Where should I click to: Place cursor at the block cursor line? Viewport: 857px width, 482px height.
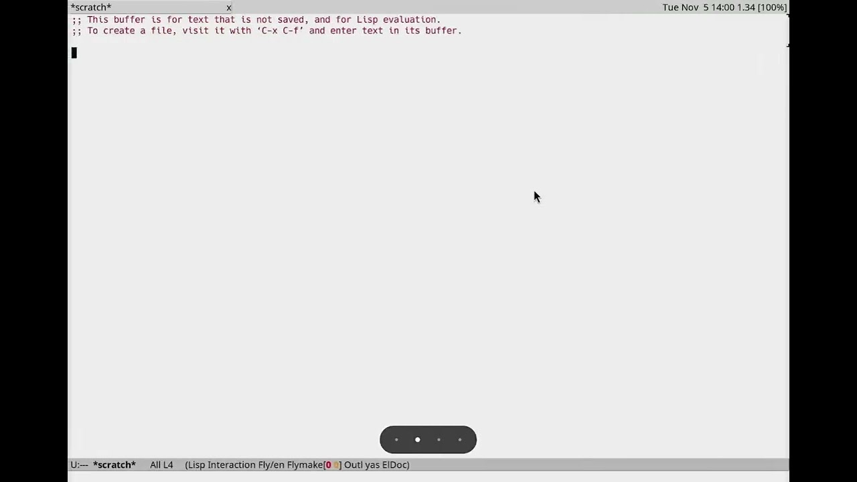point(74,53)
